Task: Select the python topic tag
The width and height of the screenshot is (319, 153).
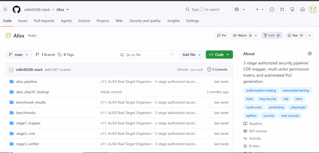Action: point(251,116)
